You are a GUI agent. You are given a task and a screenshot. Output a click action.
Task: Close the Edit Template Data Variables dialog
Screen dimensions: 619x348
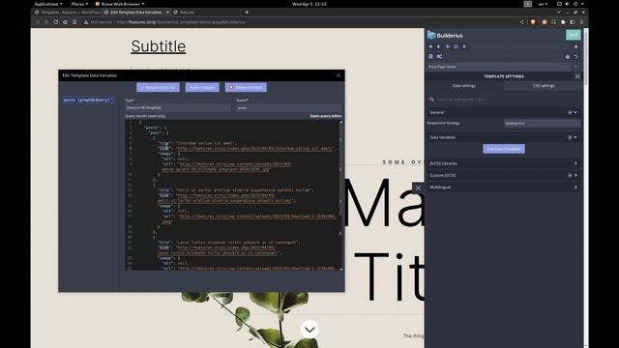339,75
